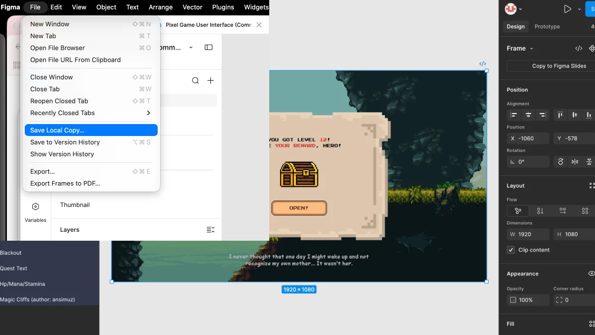Open the Arrange menu
Viewport: 595px width, 335px height.
[x=161, y=7]
